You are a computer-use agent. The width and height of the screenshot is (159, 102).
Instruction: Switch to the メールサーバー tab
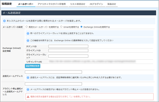point(26,4)
